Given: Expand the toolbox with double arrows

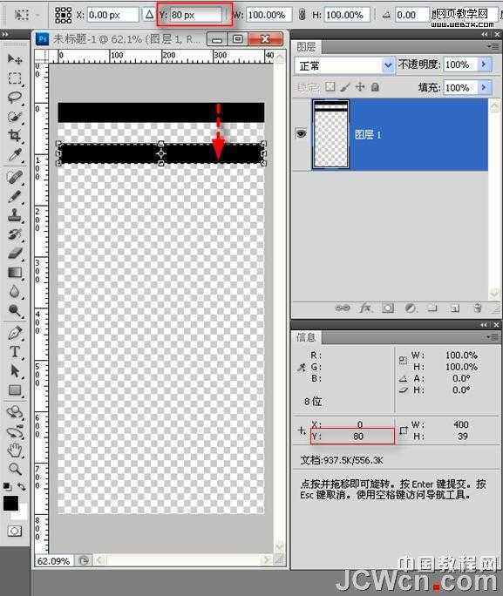Looking at the screenshot, I should click(5, 34).
